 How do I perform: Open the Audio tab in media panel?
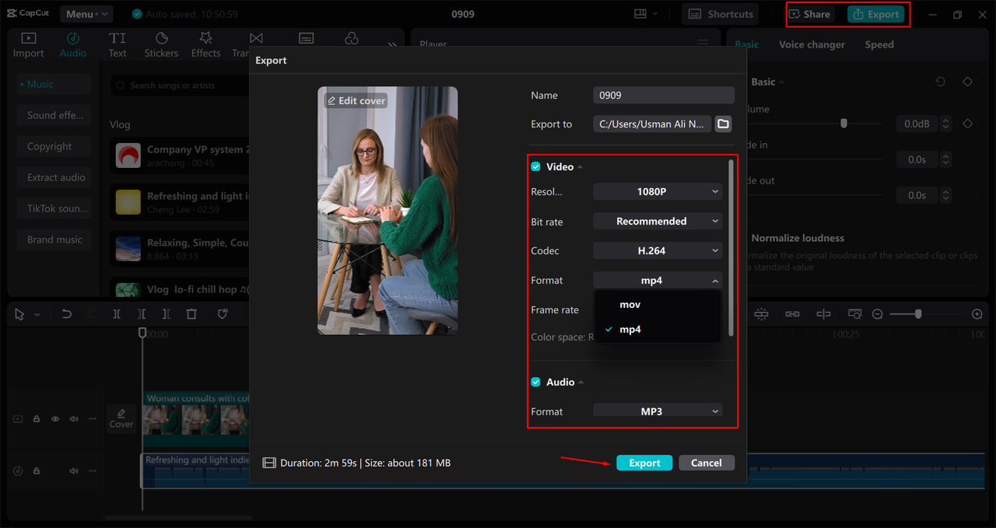click(x=73, y=45)
